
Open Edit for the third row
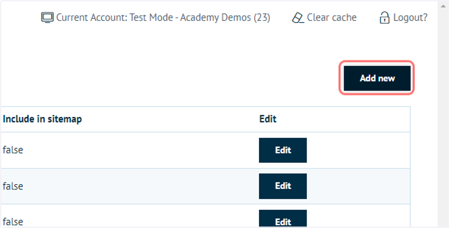point(283,219)
